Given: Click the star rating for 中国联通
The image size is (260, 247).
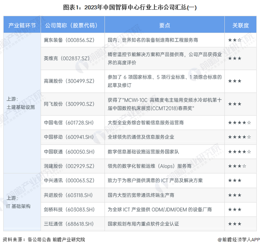Looking at the screenshot, I should 240,152.
